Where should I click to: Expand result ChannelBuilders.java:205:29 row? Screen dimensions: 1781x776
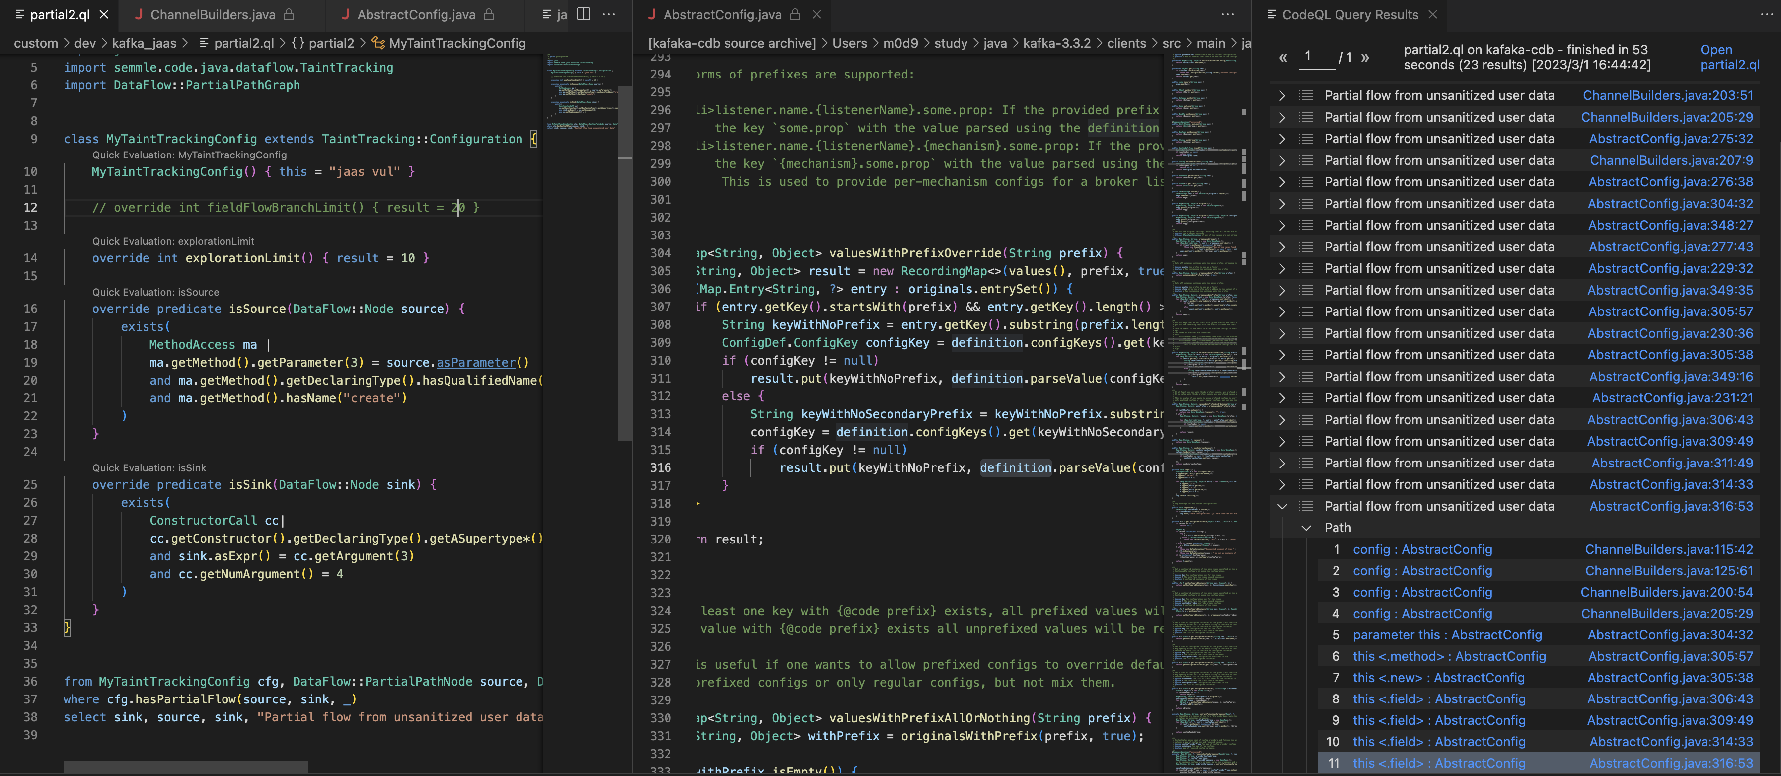point(1282,118)
